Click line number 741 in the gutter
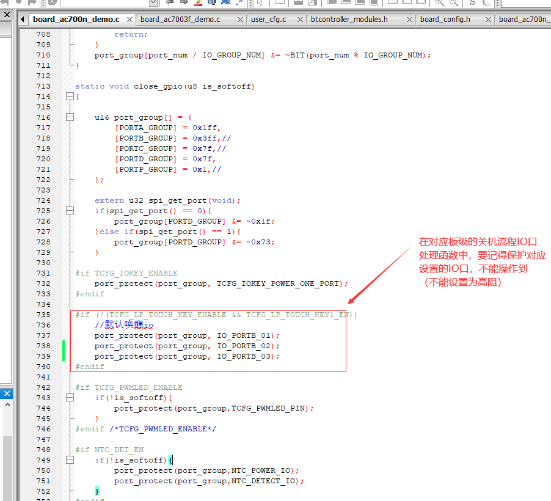This screenshot has width=551, height=501. [43, 377]
